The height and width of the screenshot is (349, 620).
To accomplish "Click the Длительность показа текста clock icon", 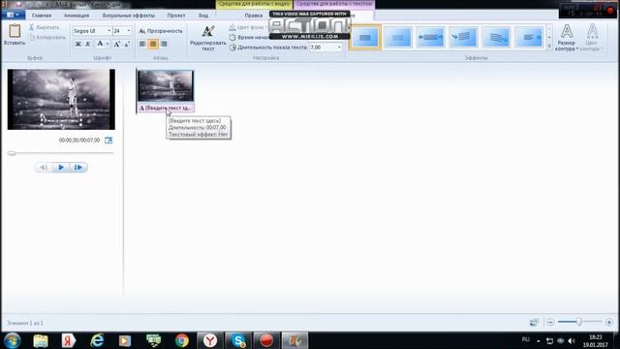I will pyautogui.click(x=232, y=48).
